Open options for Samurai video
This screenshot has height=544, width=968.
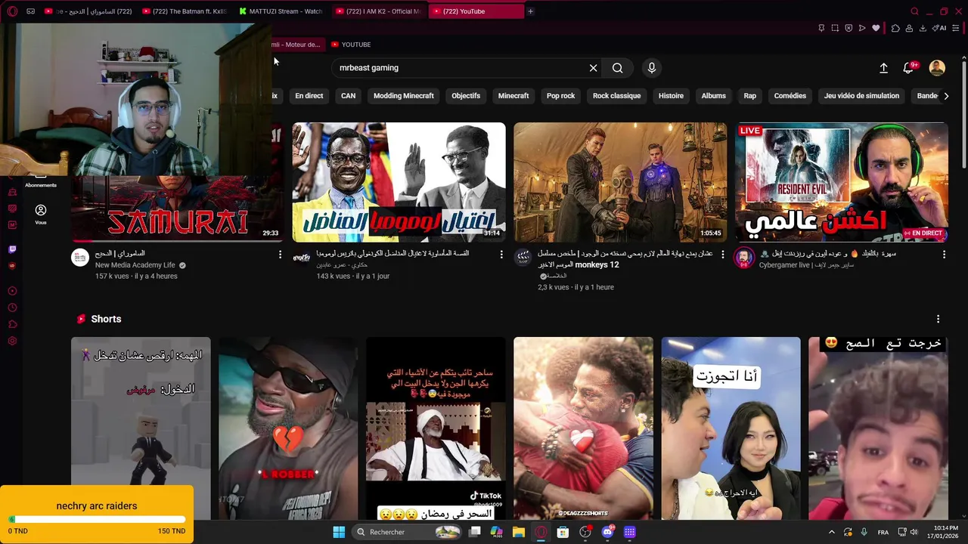[280, 255]
